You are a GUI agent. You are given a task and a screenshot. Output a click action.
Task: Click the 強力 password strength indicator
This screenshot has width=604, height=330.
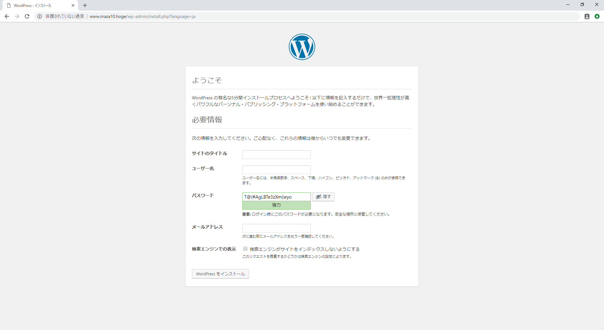(x=277, y=205)
